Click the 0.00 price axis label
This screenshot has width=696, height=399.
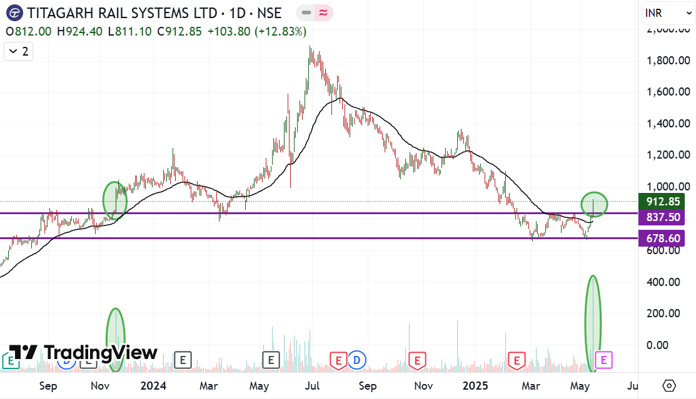tap(657, 345)
